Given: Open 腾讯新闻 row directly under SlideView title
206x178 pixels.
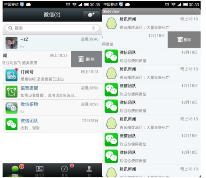Looking at the screenshot, I should (x=151, y=23).
